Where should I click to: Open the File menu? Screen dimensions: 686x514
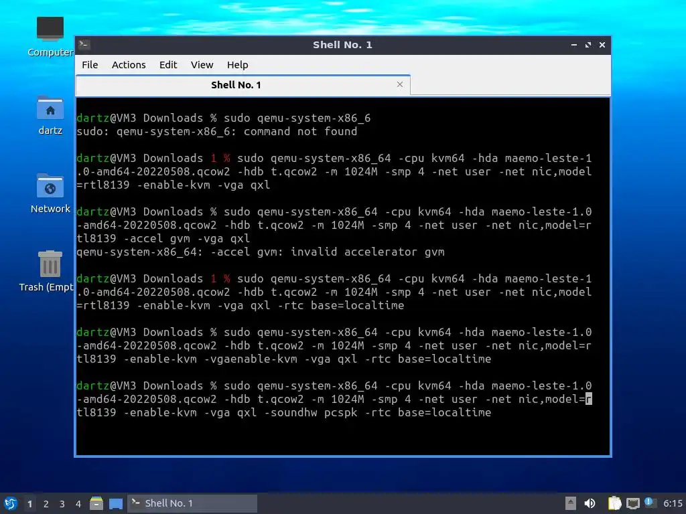pos(90,65)
